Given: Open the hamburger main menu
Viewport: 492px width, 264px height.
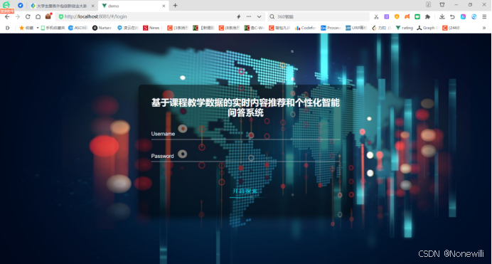Looking at the screenshot, I should tap(484, 16).
